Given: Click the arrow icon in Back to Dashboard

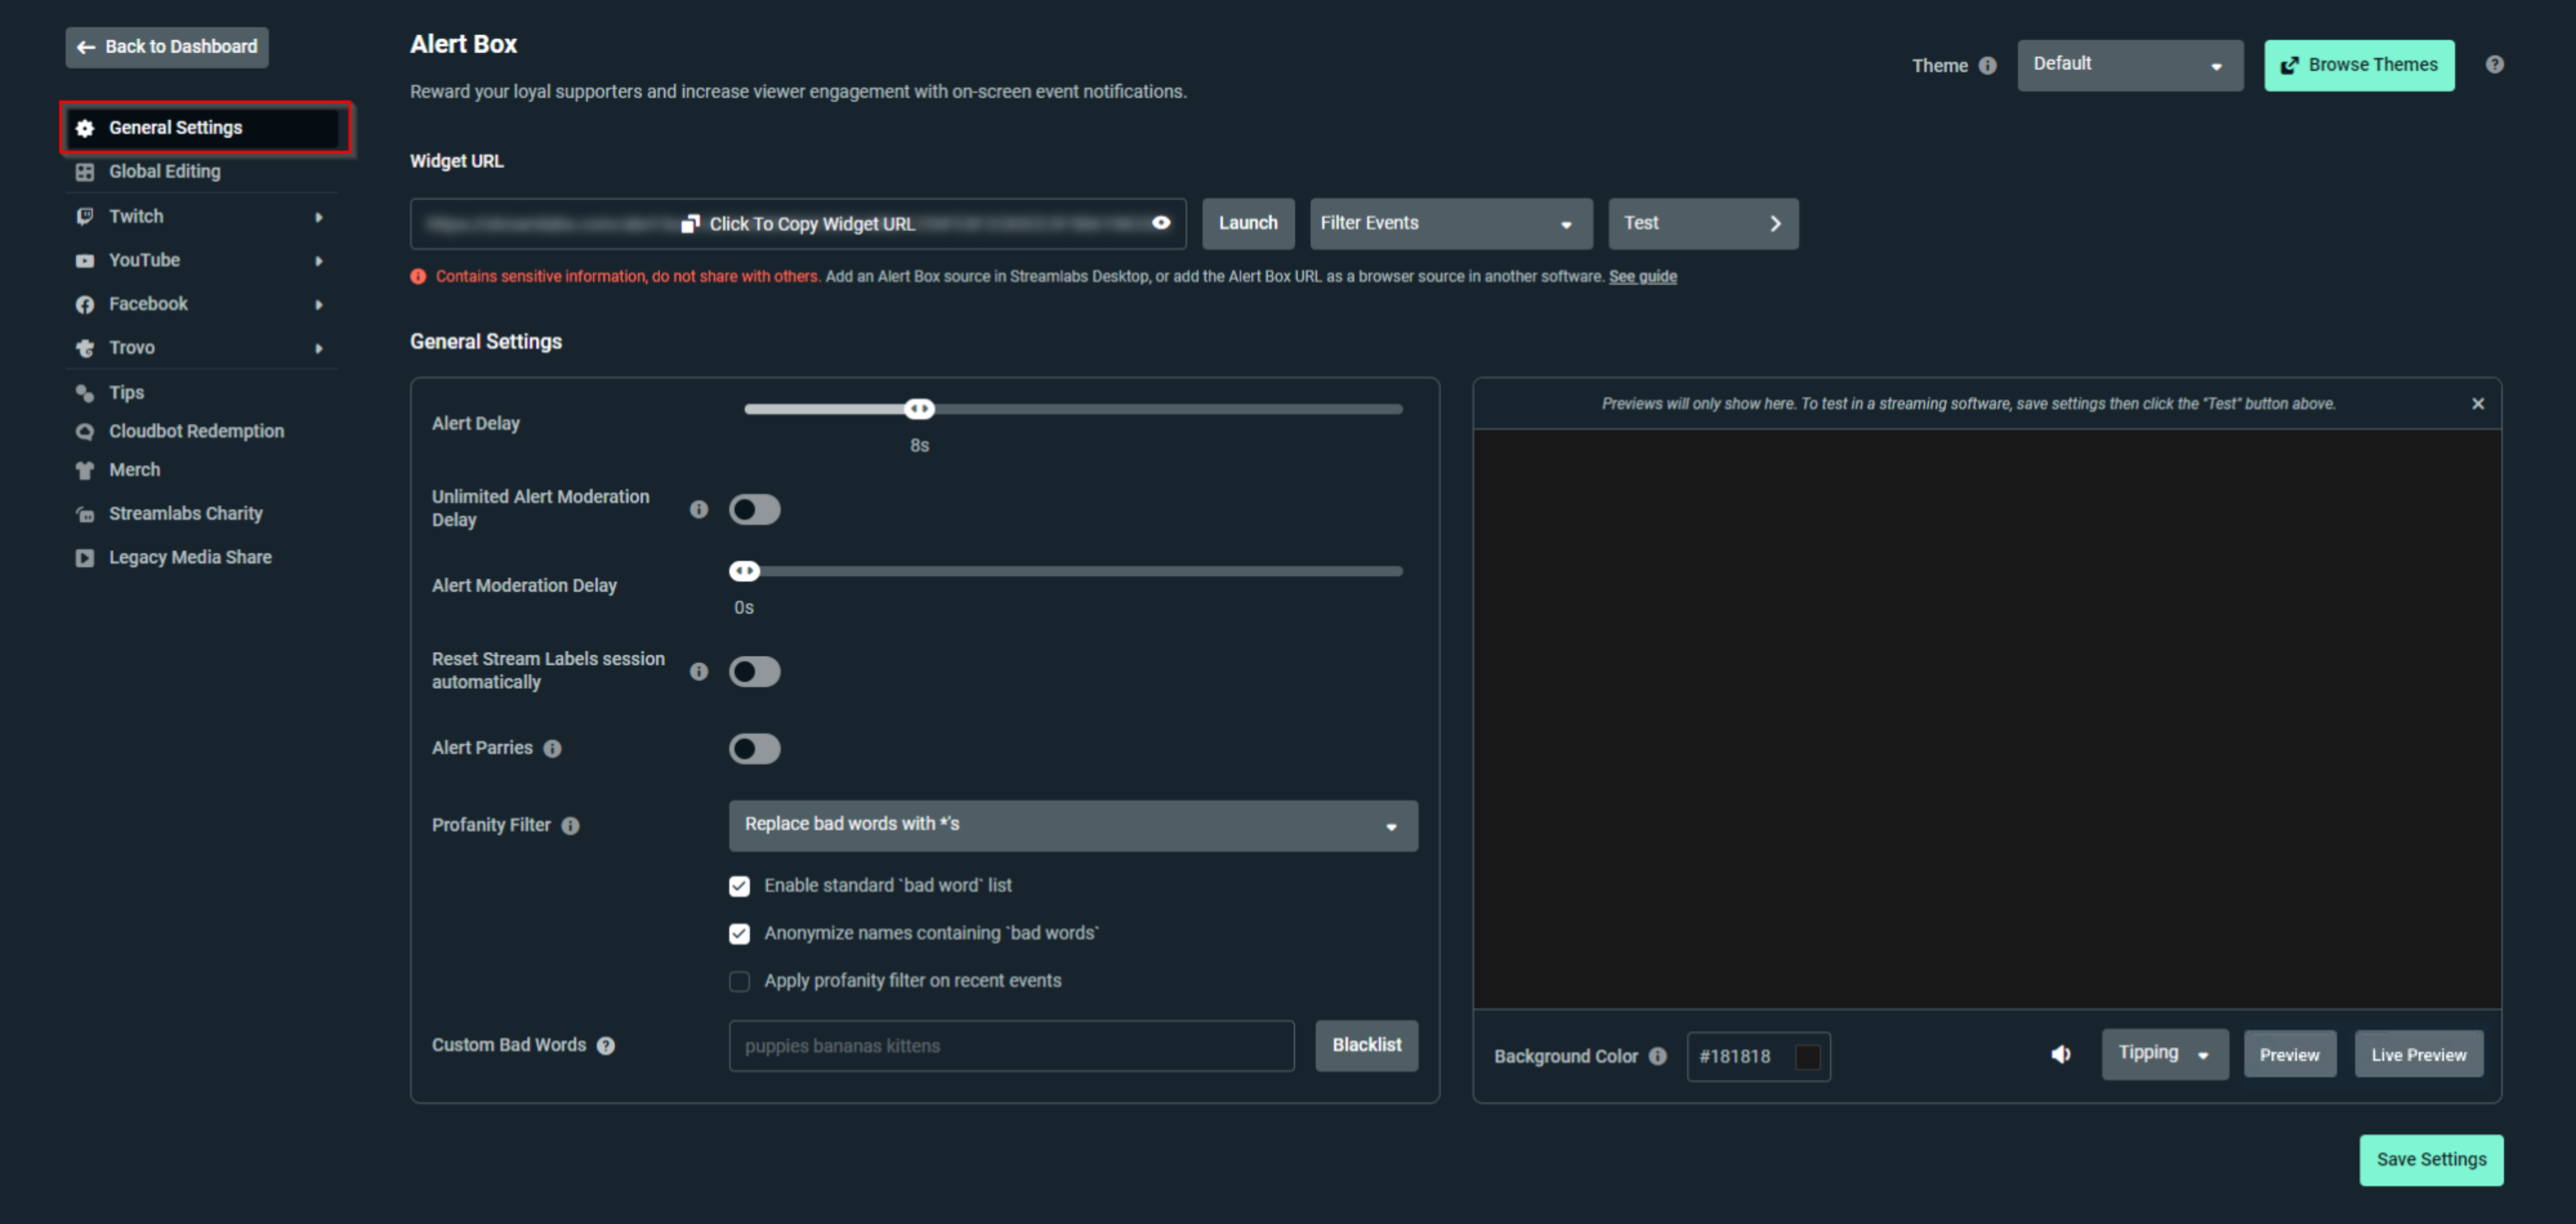Looking at the screenshot, I should point(86,47).
